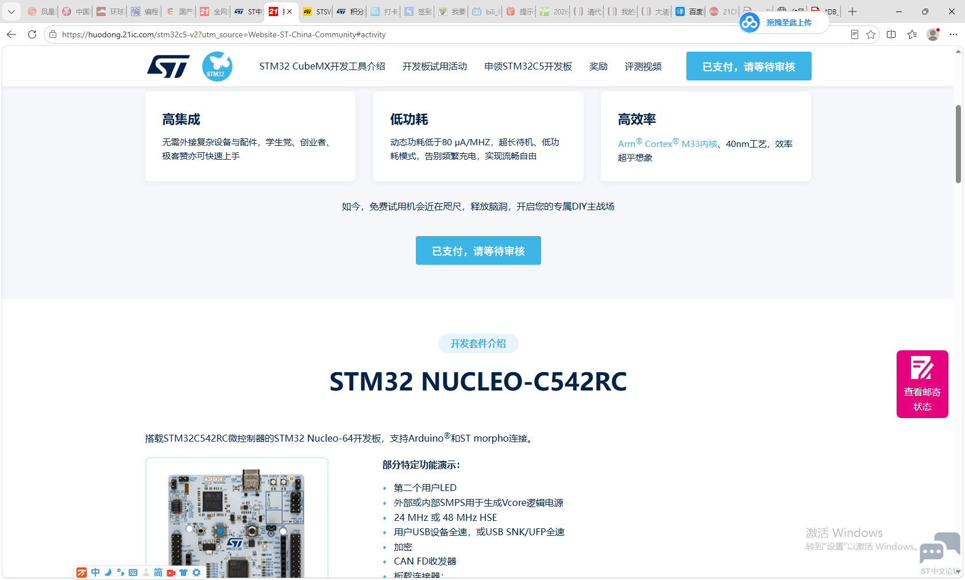
Task: Click the Baidu cloud drag-to-upload button
Action: click(x=784, y=22)
